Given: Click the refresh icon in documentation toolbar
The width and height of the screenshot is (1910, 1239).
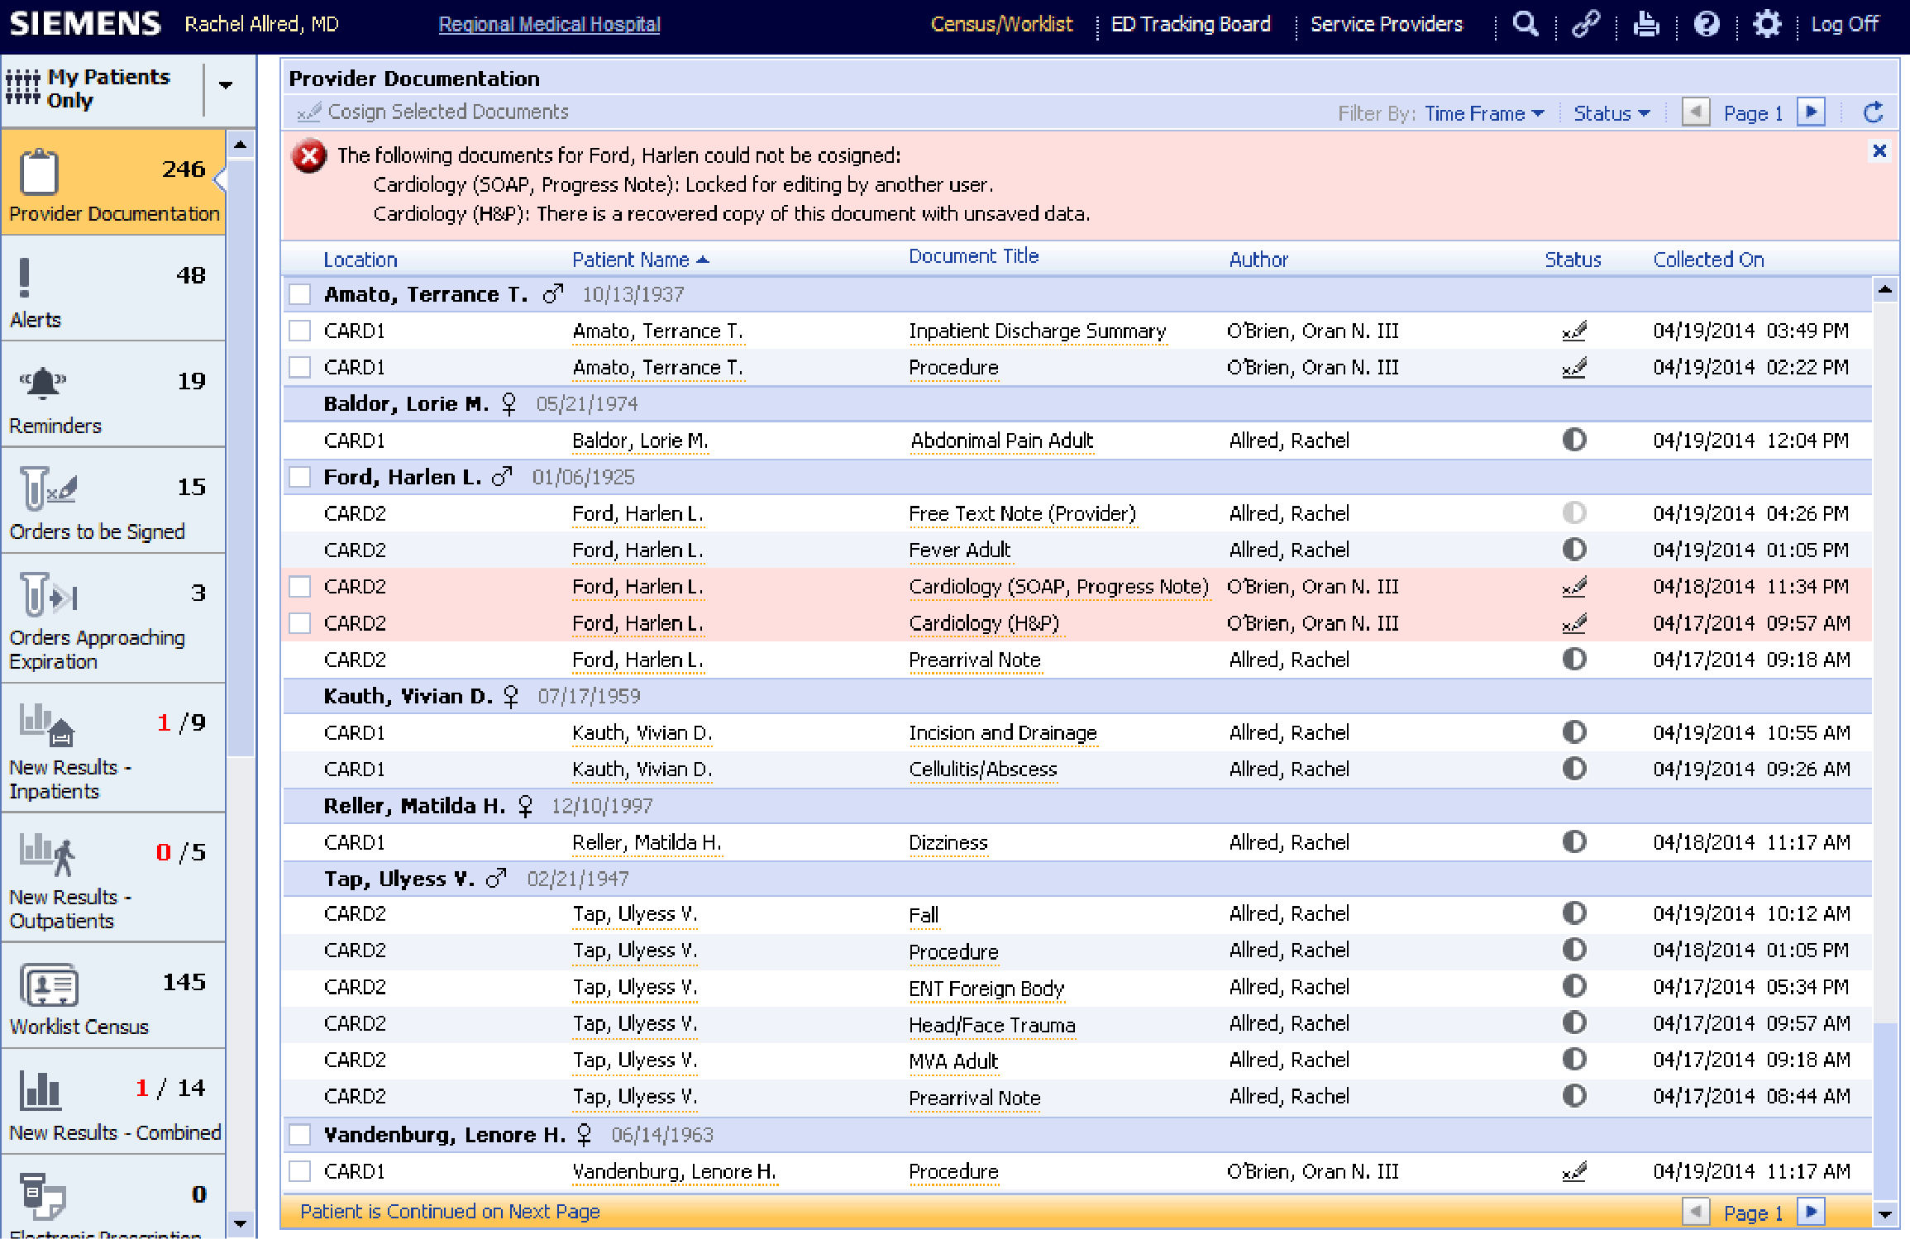Looking at the screenshot, I should click(1873, 112).
